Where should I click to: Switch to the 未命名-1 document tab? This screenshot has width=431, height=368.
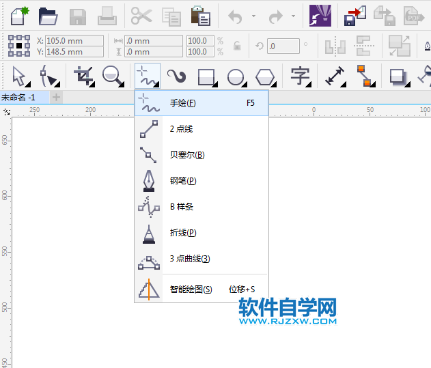click(19, 98)
